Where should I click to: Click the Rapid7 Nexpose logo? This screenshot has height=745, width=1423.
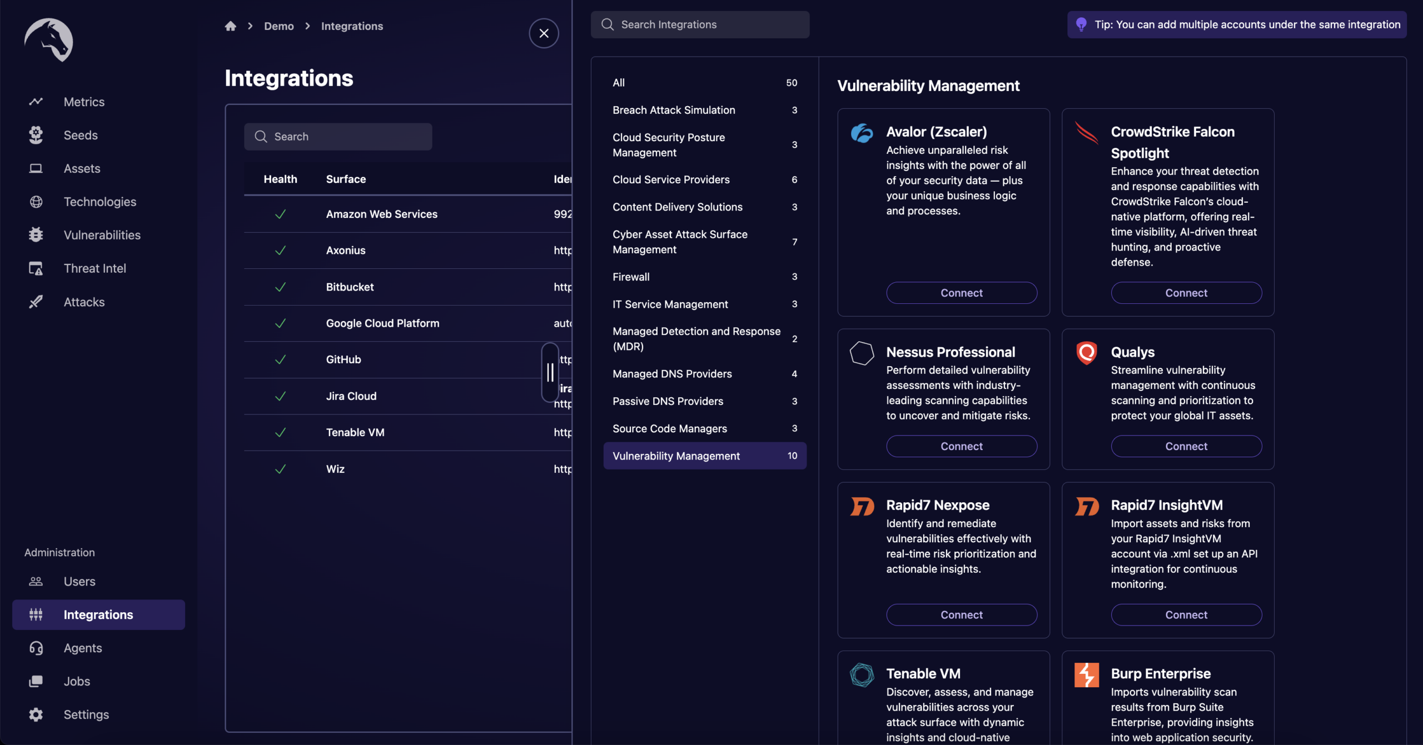pyautogui.click(x=862, y=506)
